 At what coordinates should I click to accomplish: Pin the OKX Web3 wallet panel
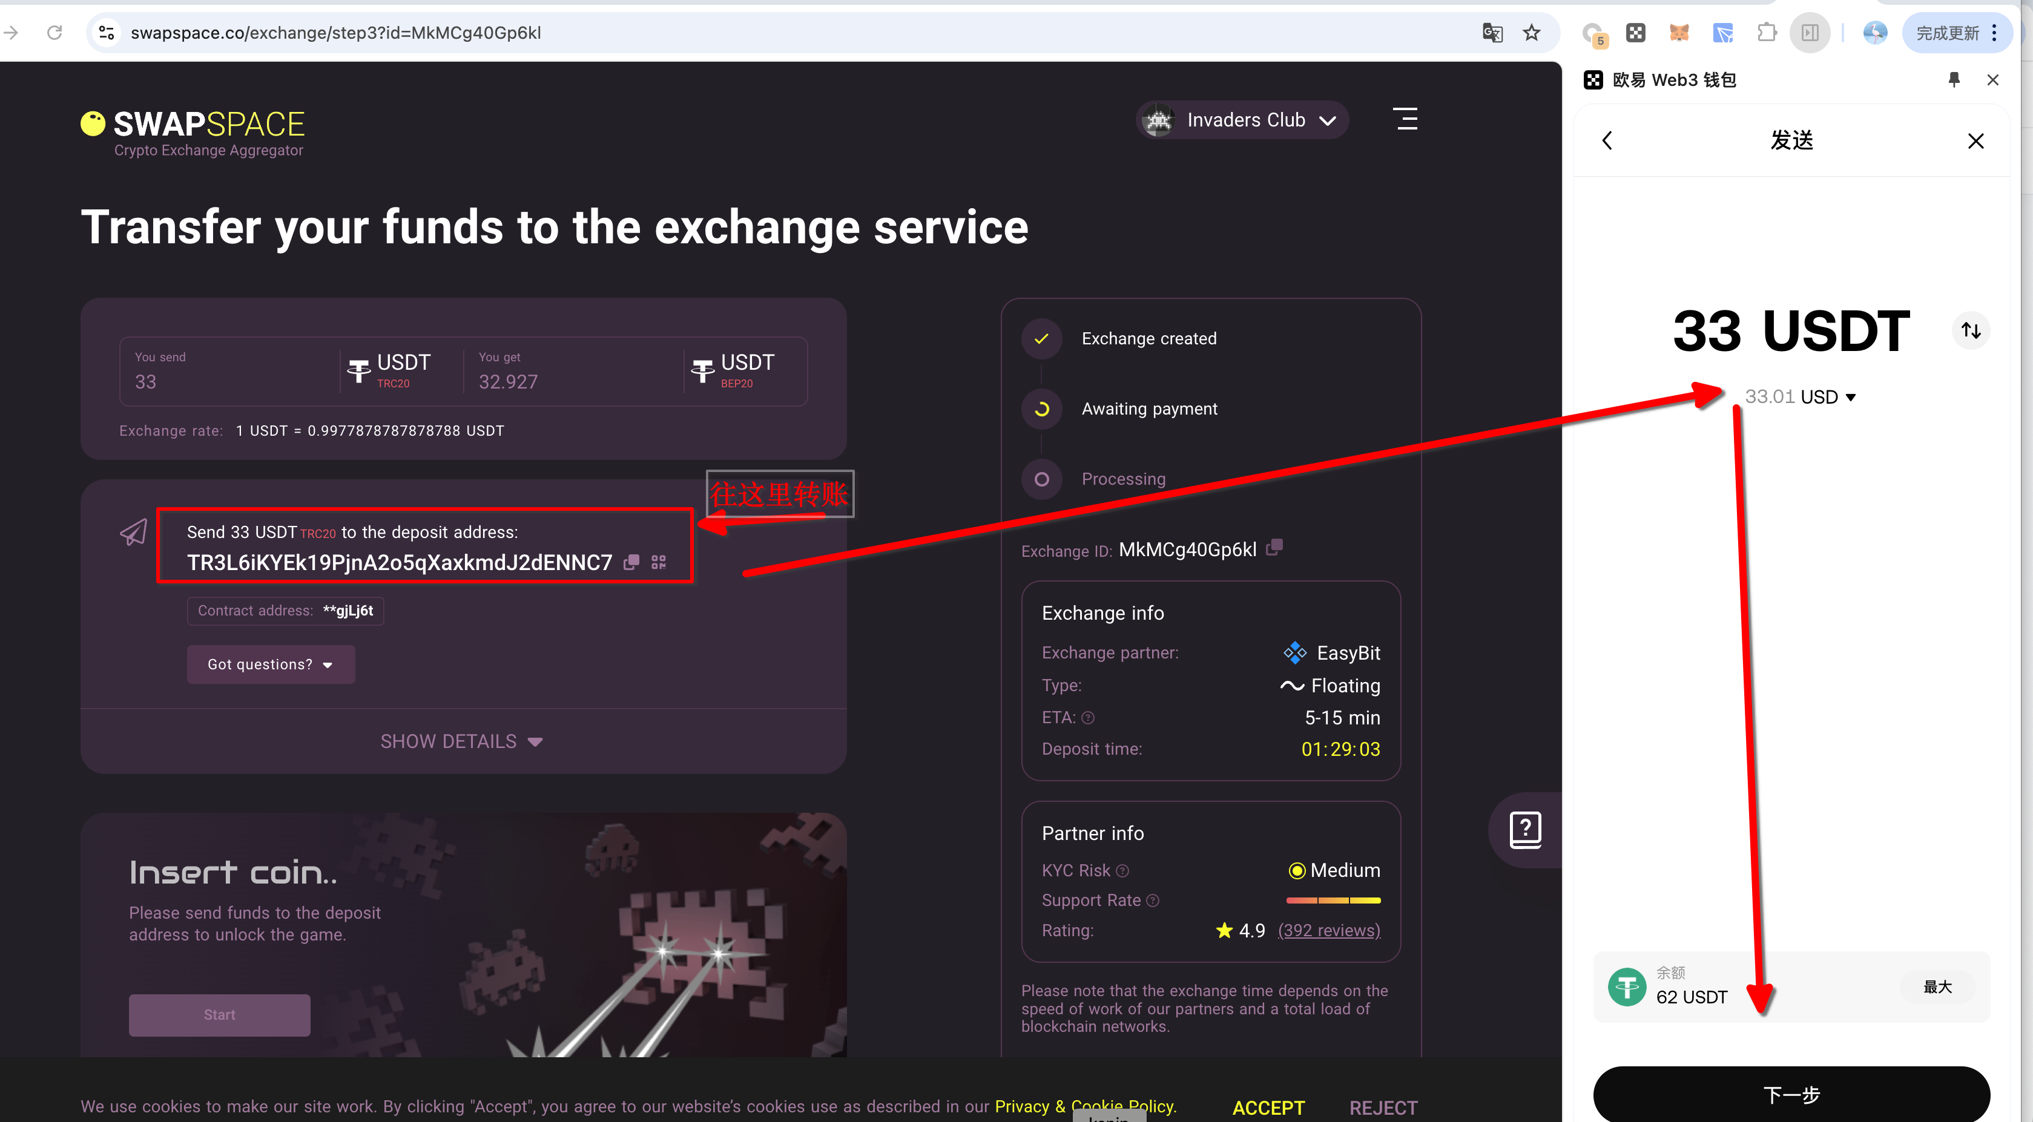point(1953,80)
